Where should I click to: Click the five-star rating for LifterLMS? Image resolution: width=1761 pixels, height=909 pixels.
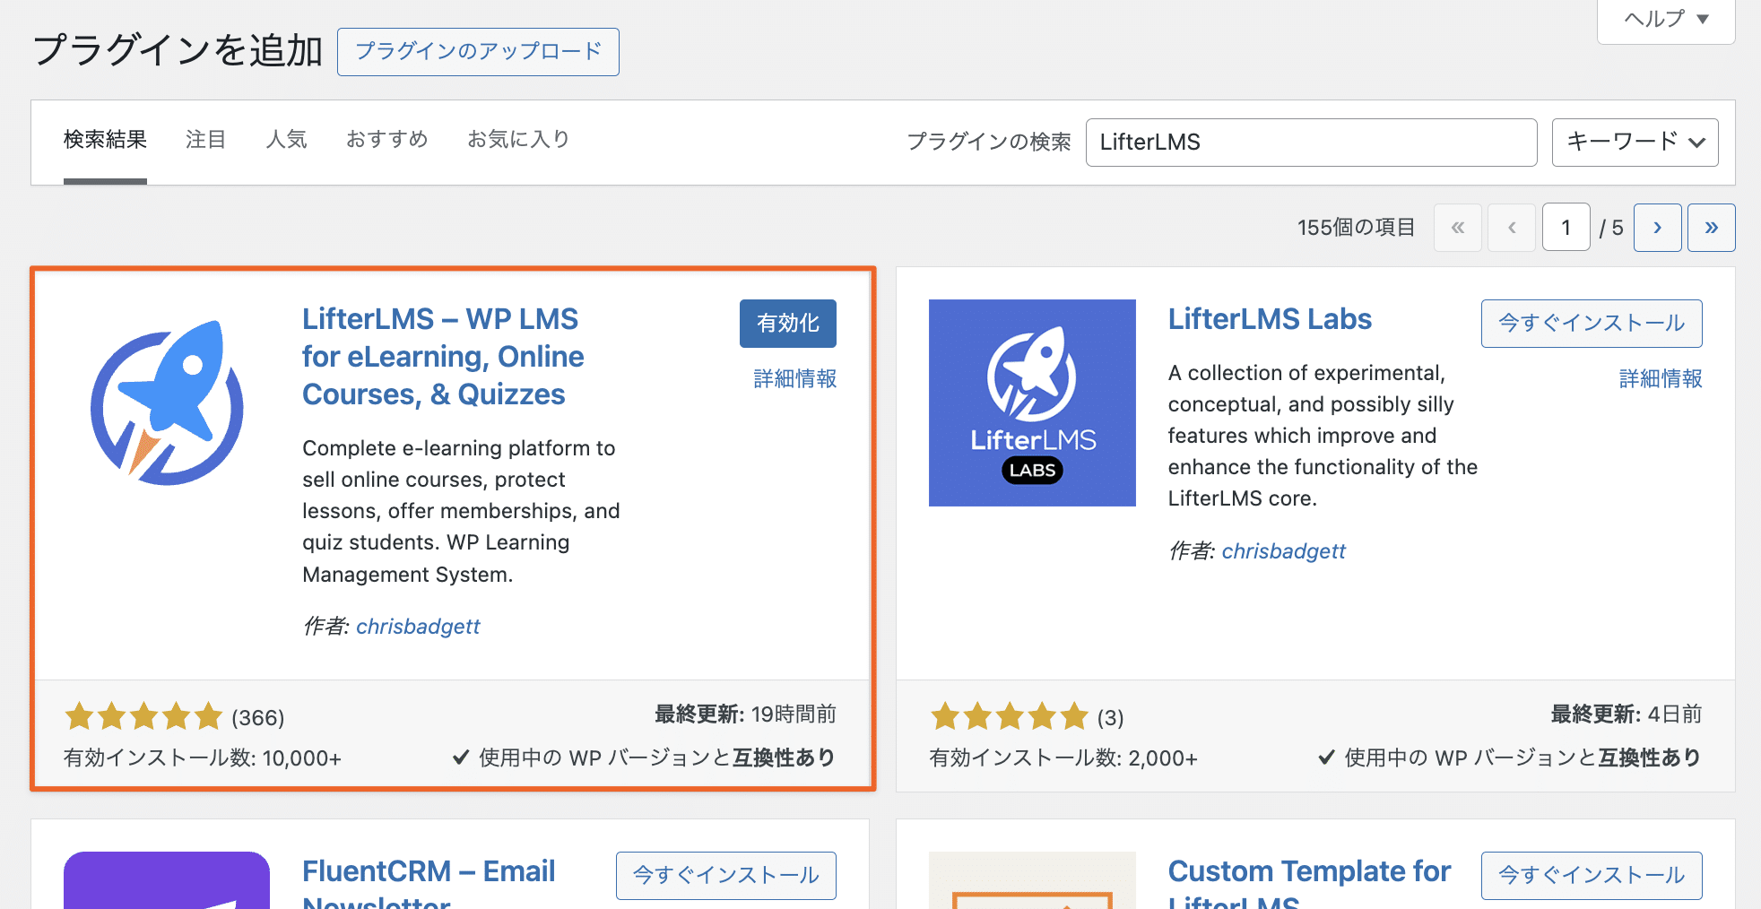click(143, 716)
